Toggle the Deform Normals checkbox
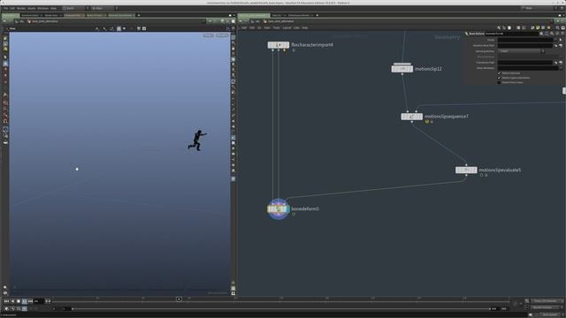Image resolution: width=566 pixels, height=318 pixels. 499,72
